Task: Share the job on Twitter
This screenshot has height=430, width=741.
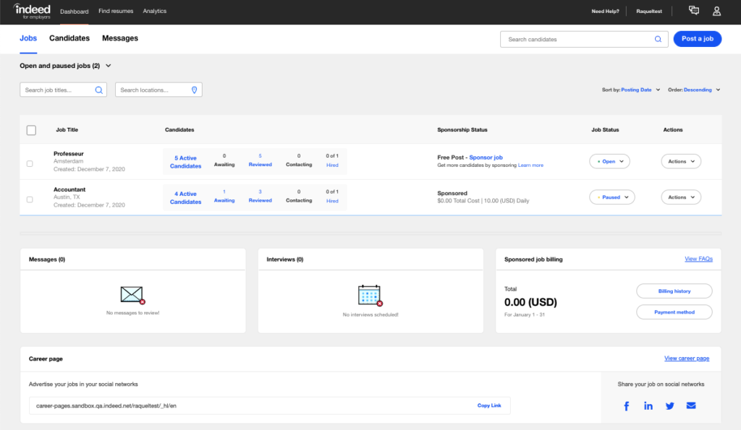Action: [x=669, y=405]
